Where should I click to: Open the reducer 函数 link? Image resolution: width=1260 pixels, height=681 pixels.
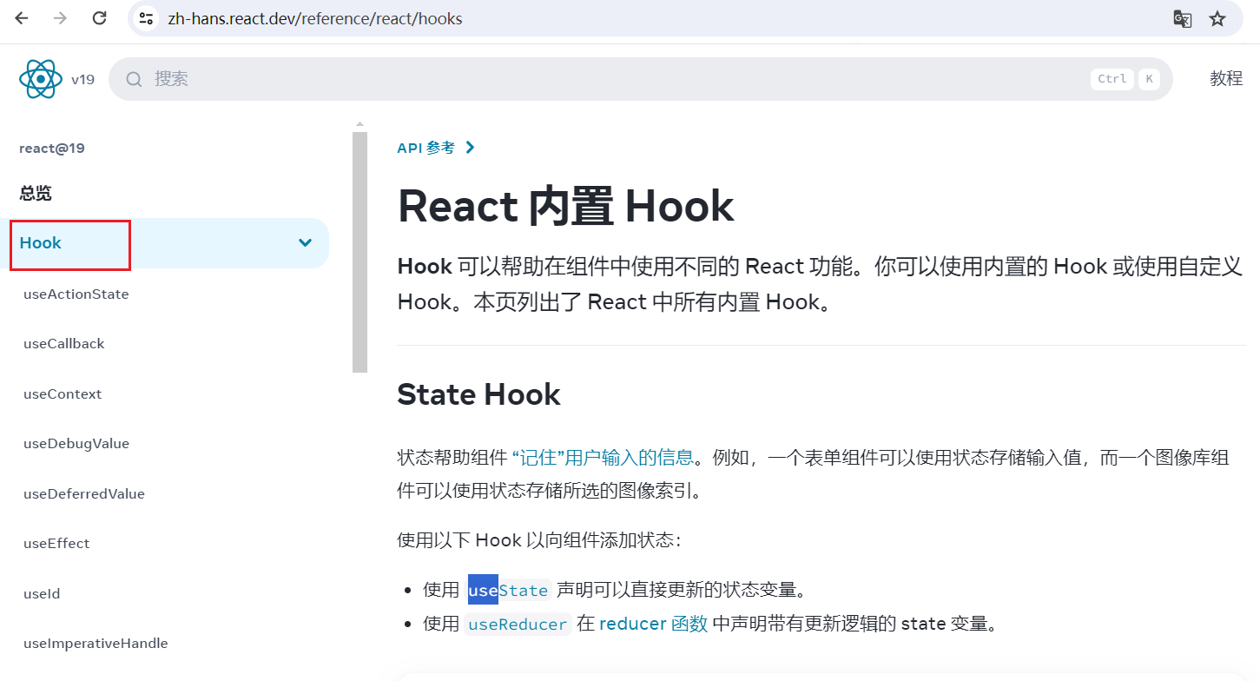[653, 624]
